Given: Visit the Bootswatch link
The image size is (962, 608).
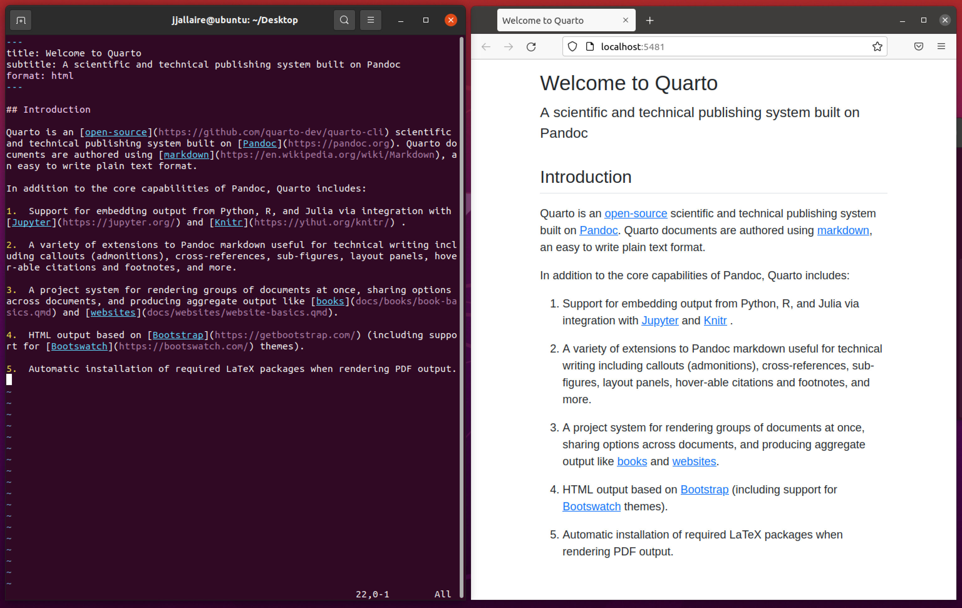Looking at the screenshot, I should point(591,506).
